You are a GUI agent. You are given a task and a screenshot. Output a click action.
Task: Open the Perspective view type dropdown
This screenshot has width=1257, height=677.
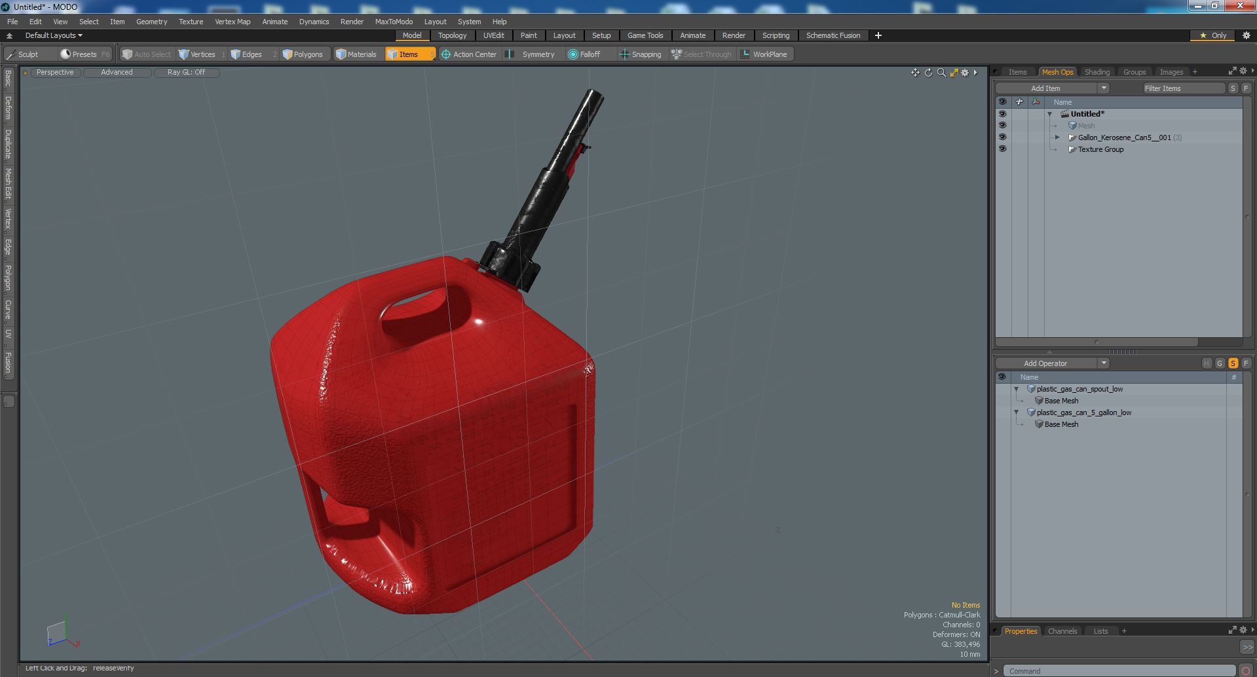[55, 73]
